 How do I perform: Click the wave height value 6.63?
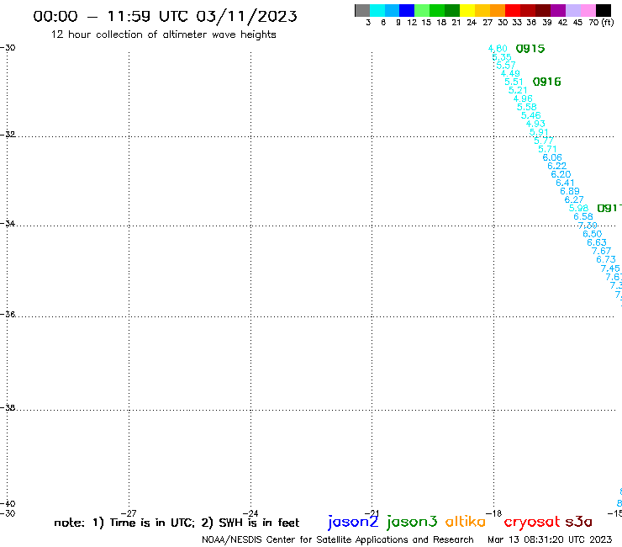597,242
